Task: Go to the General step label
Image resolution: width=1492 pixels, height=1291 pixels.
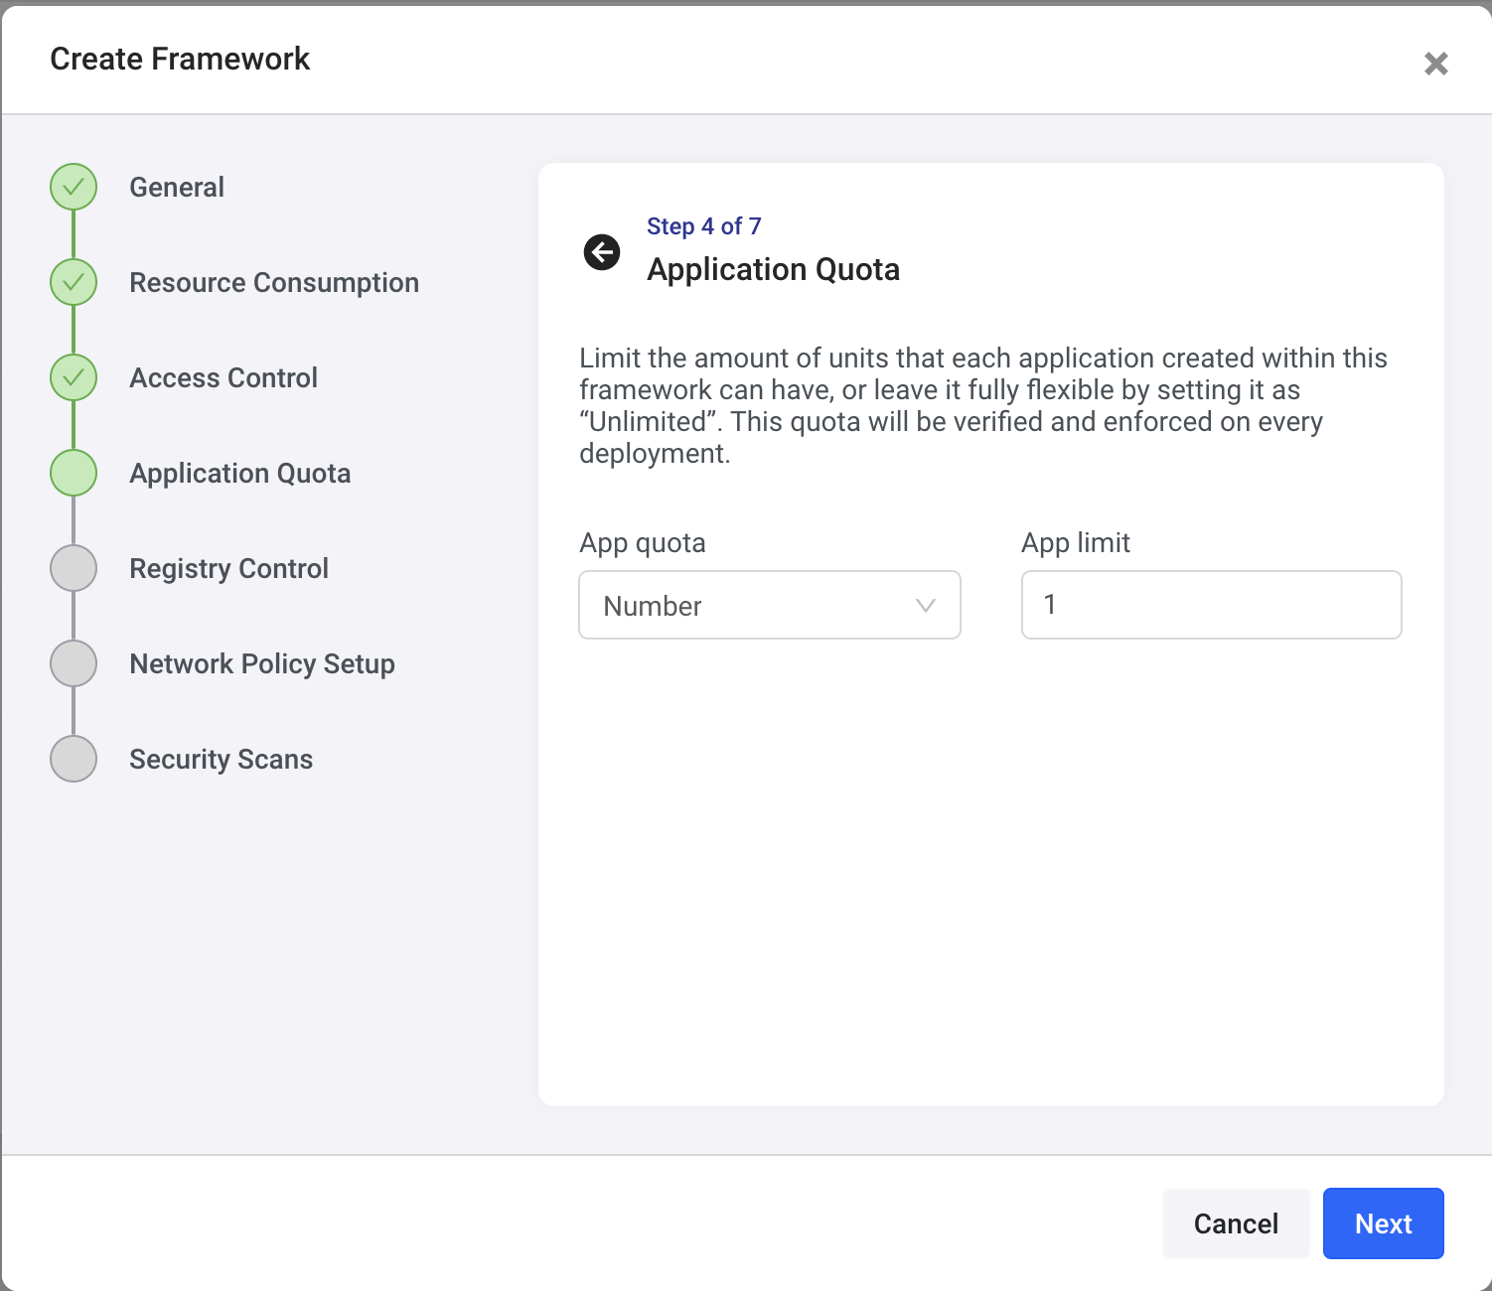Action: tap(177, 187)
